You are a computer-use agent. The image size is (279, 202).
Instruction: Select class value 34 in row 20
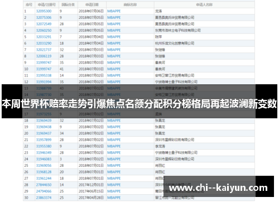coord(61,133)
